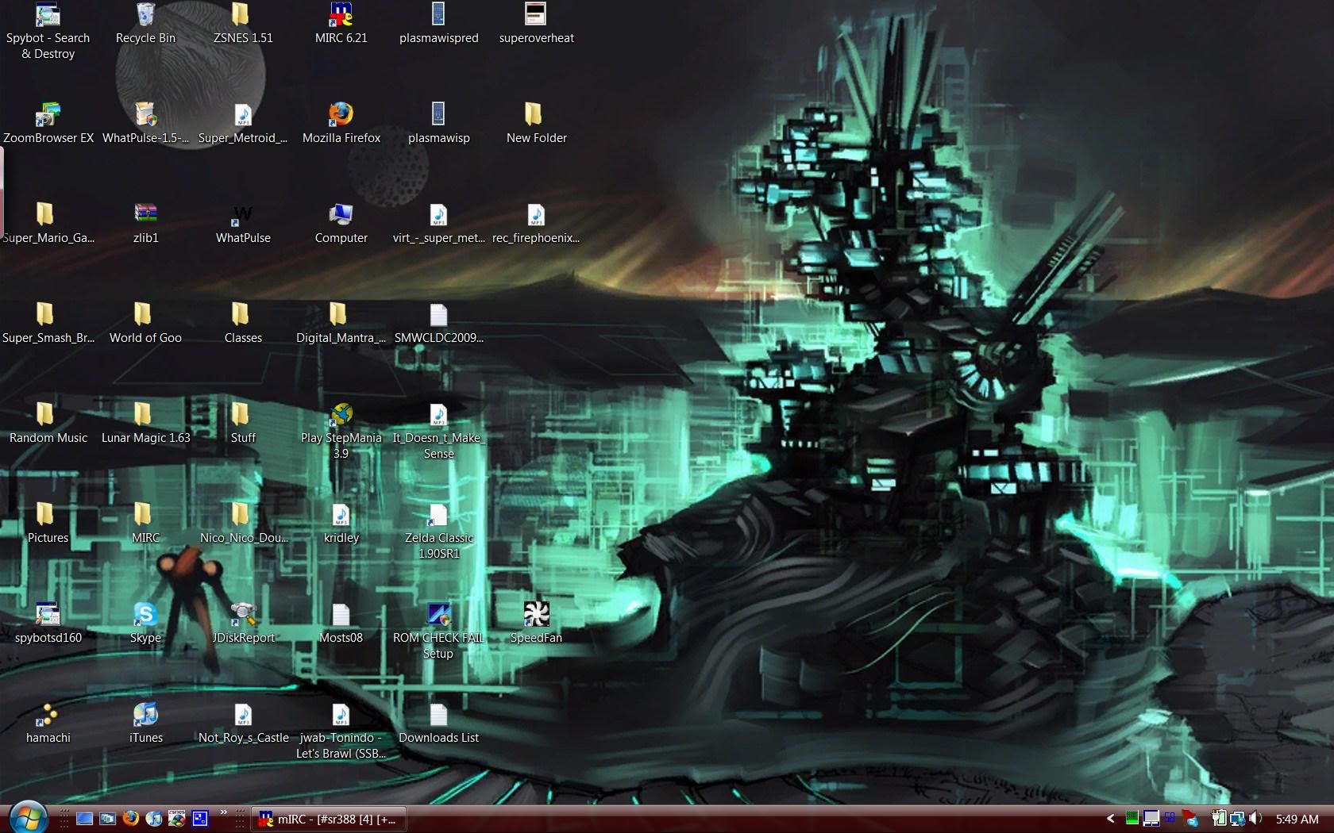
Task: Click the SpeedFan desktop icon
Action: tap(536, 615)
